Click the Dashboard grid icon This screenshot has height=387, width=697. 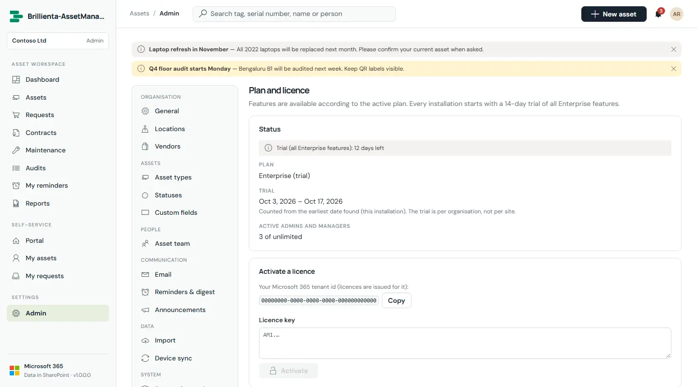[x=16, y=79]
